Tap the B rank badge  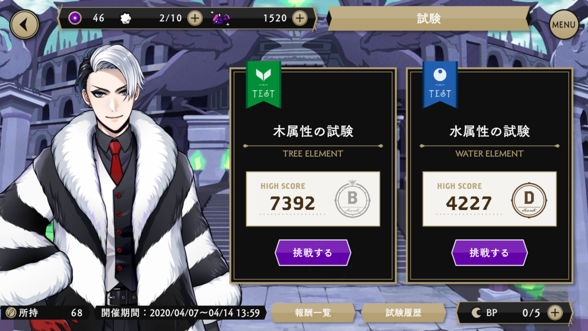click(352, 199)
